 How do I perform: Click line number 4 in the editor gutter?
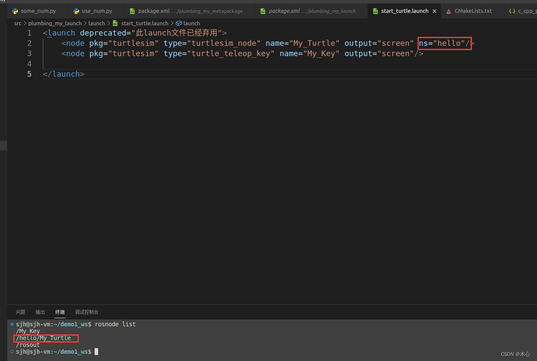coord(29,64)
